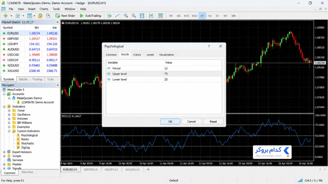Select the ZigZag custom indicator

[x=25, y=148]
